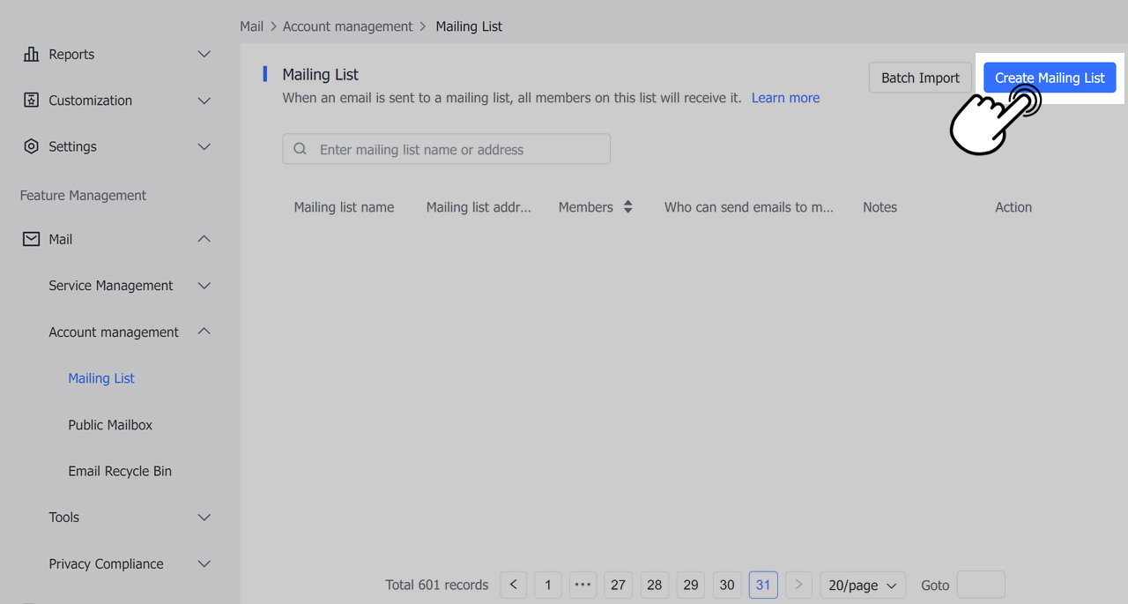
Task: Click the Reports bar chart icon
Action: point(31,55)
